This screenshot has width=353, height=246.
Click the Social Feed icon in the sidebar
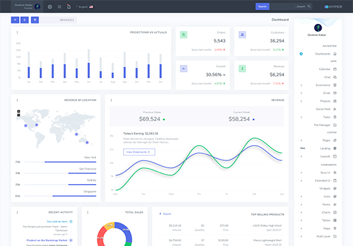pyautogui.click(x=335, y=109)
